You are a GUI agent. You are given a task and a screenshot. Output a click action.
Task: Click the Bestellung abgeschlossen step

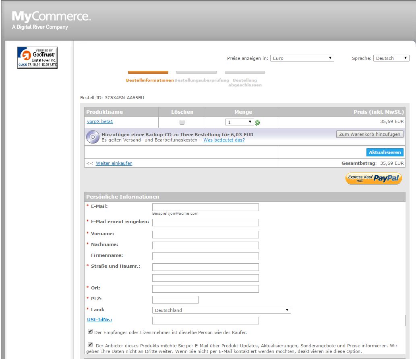point(245,82)
